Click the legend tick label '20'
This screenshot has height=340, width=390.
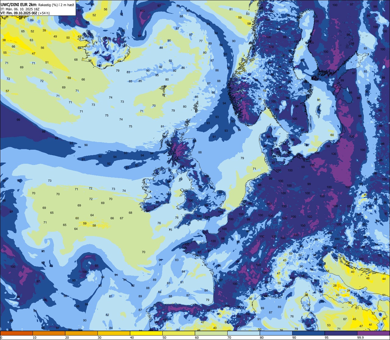click(x=67, y=338)
